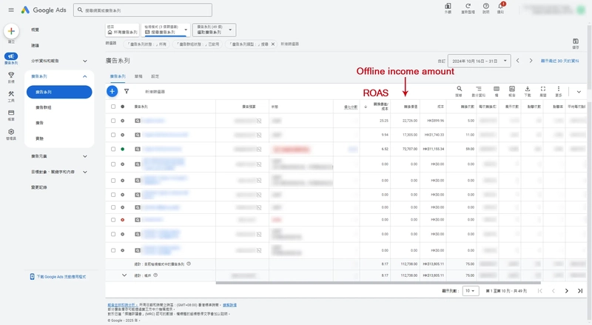The width and height of the screenshot is (592, 325).
Task: Open the Campaigns megaphone sidebar icon
Action: tap(11, 56)
